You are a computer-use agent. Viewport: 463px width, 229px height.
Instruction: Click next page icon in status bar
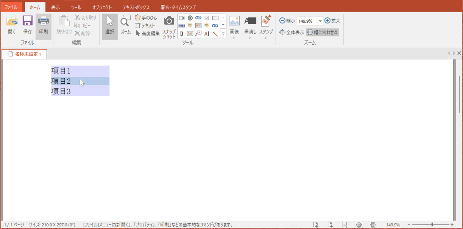point(330,225)
